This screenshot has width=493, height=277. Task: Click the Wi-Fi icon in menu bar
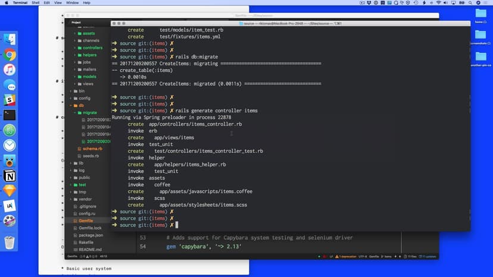(x=438, y=3)
